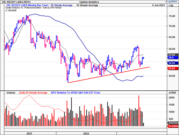Click the 'Data by DTN IQFeed' caption line

tap(33, 8)
